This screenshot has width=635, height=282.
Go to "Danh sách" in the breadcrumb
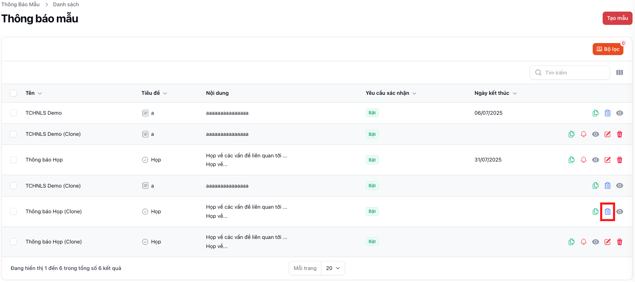(x=66, y=4)
